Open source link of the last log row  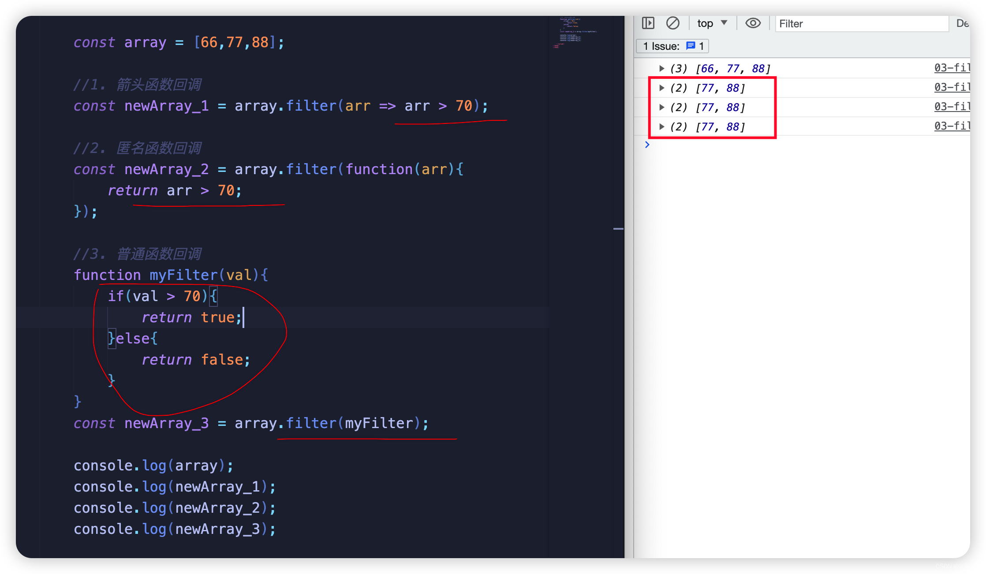[x=951, y=126]
